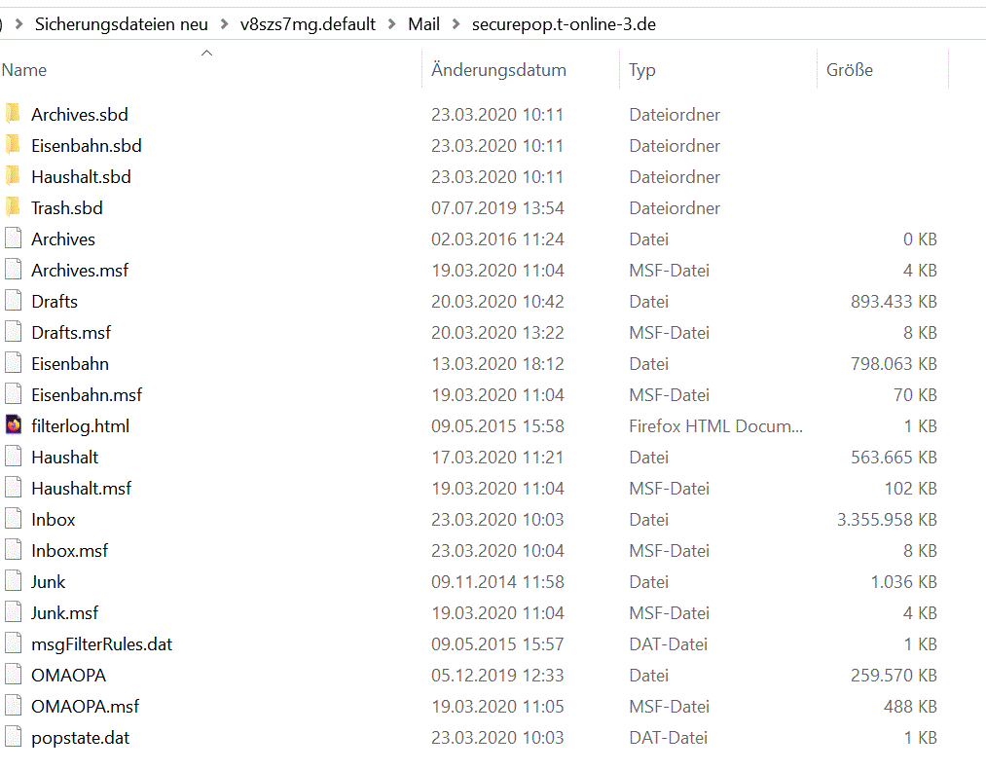Sort files by Name column header

(x=24, y=70)
